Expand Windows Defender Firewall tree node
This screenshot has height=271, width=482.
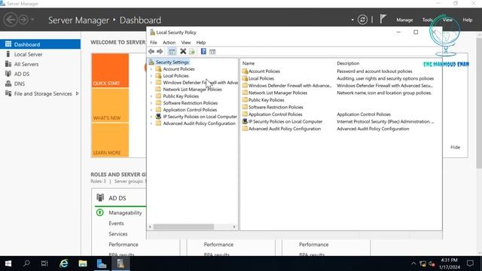[x=151, y=83]
